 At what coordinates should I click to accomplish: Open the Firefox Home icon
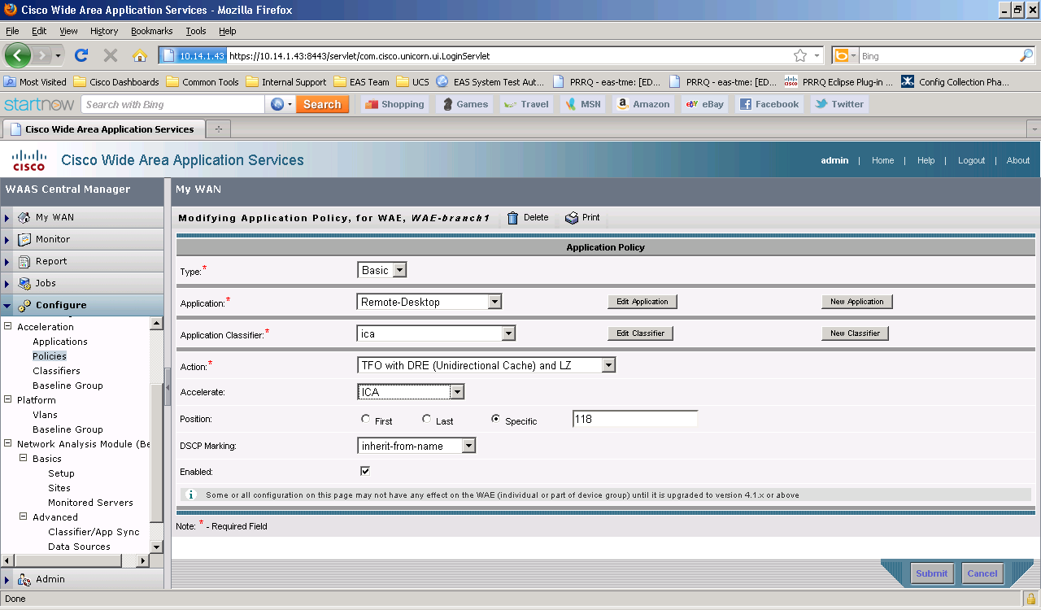140,55
